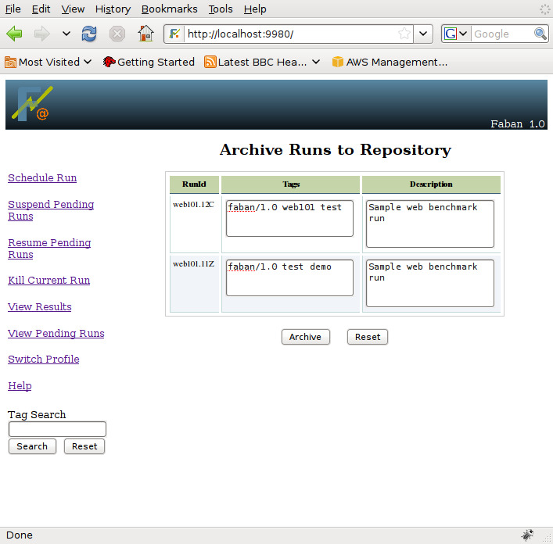Open the Edit menu
The width and height of the screenshot is (553, 544).
pos(41,9)
